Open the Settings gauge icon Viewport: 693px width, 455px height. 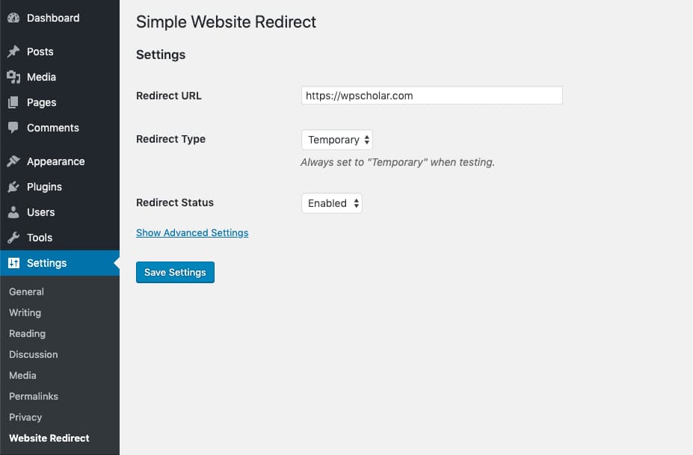[15, 263]
